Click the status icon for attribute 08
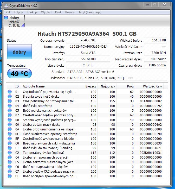 [x=10, y=120]
